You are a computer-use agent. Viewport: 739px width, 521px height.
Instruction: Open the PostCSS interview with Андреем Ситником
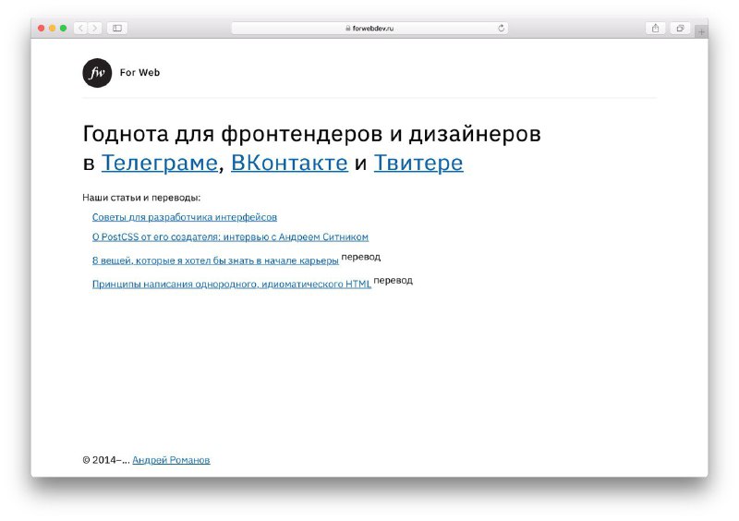[230, 237]
